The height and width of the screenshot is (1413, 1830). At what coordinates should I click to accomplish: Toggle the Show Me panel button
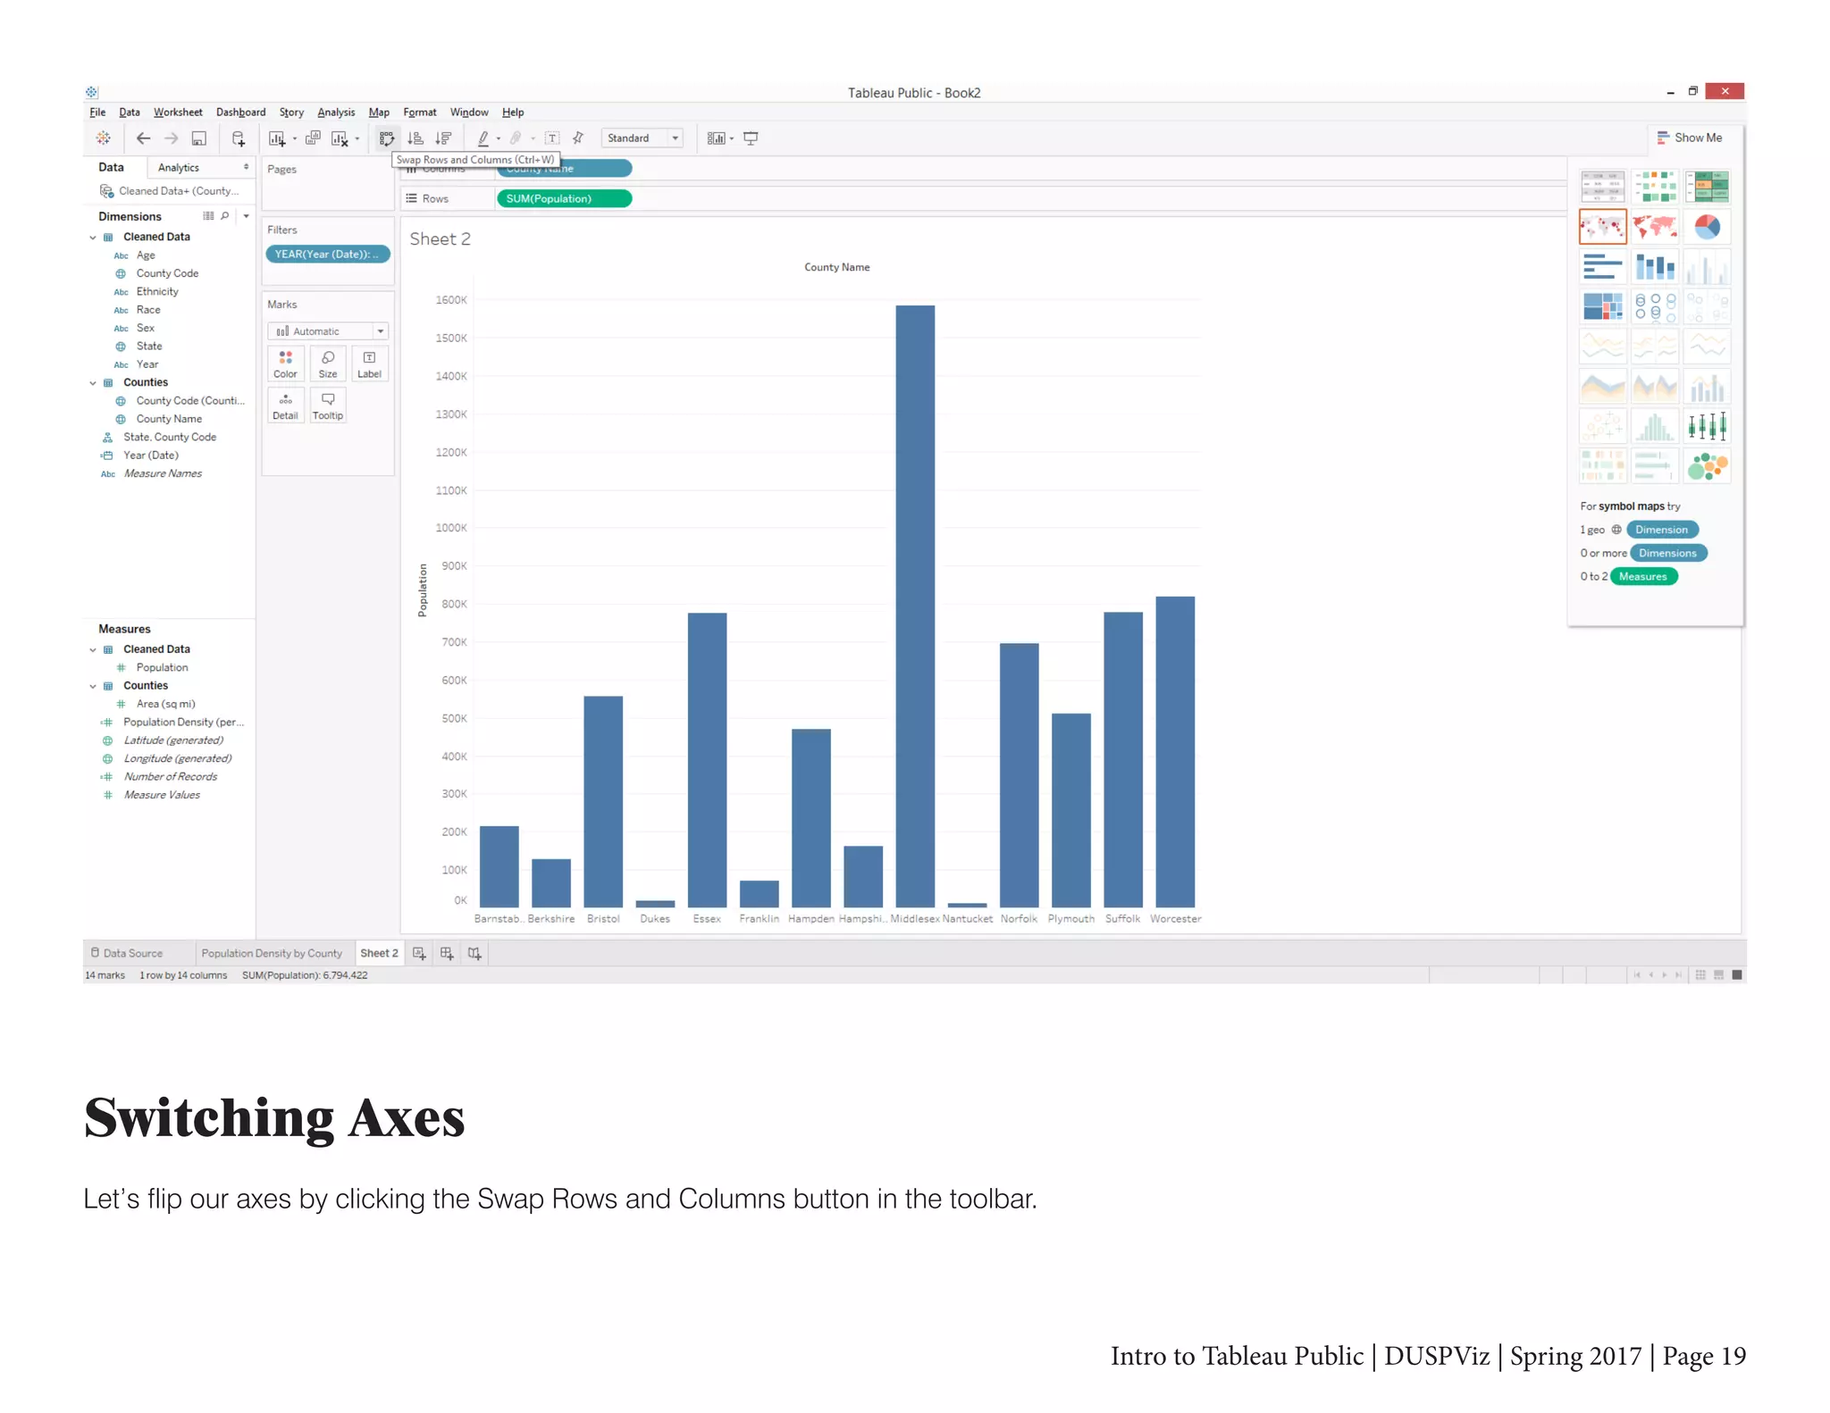[x=1689, y=138]
